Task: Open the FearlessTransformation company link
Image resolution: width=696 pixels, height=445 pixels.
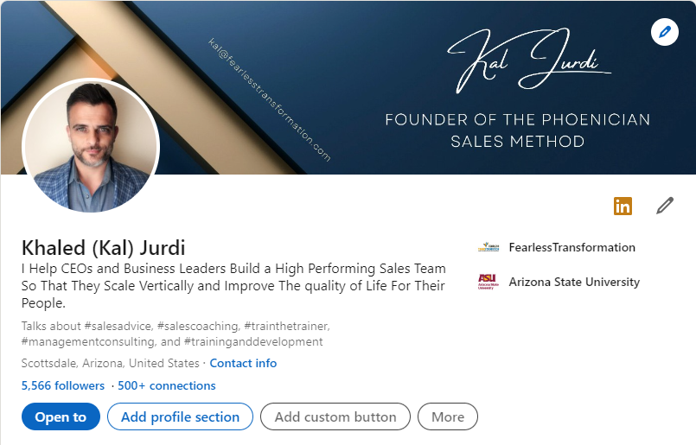Action: [x=571, y=247]
